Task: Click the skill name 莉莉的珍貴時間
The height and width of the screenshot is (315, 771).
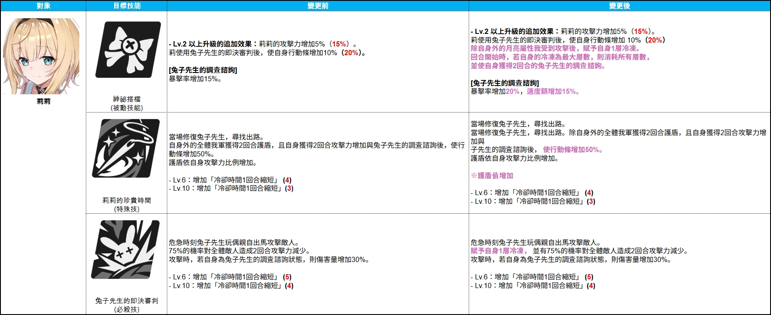Action: [127, 200]
